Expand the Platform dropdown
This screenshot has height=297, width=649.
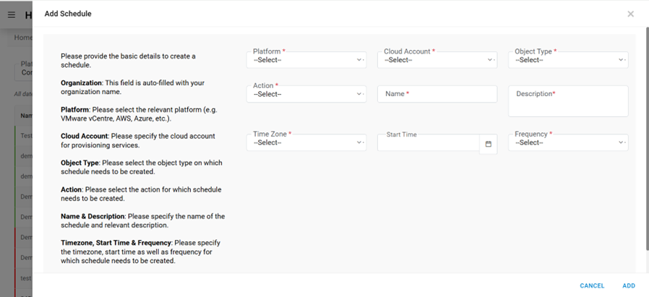[x=306, y=60]
